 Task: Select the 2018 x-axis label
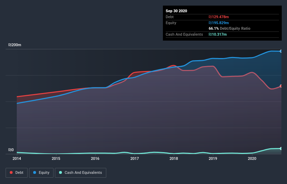[173, 158]
